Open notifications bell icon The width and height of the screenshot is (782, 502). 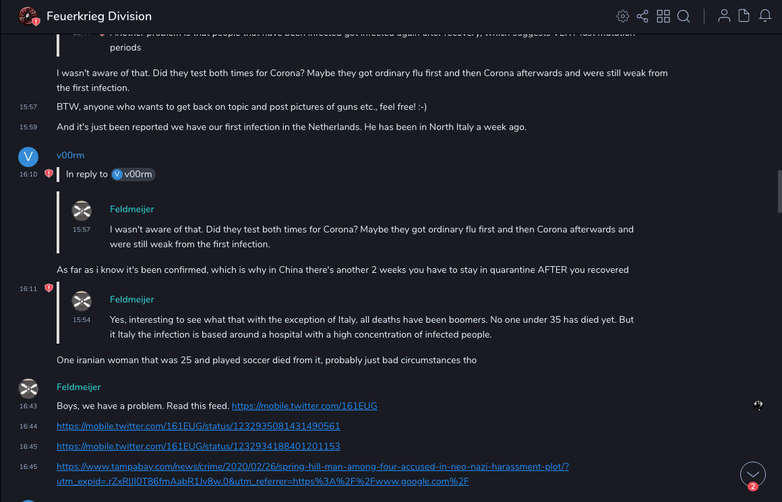(x=765, y=16)
